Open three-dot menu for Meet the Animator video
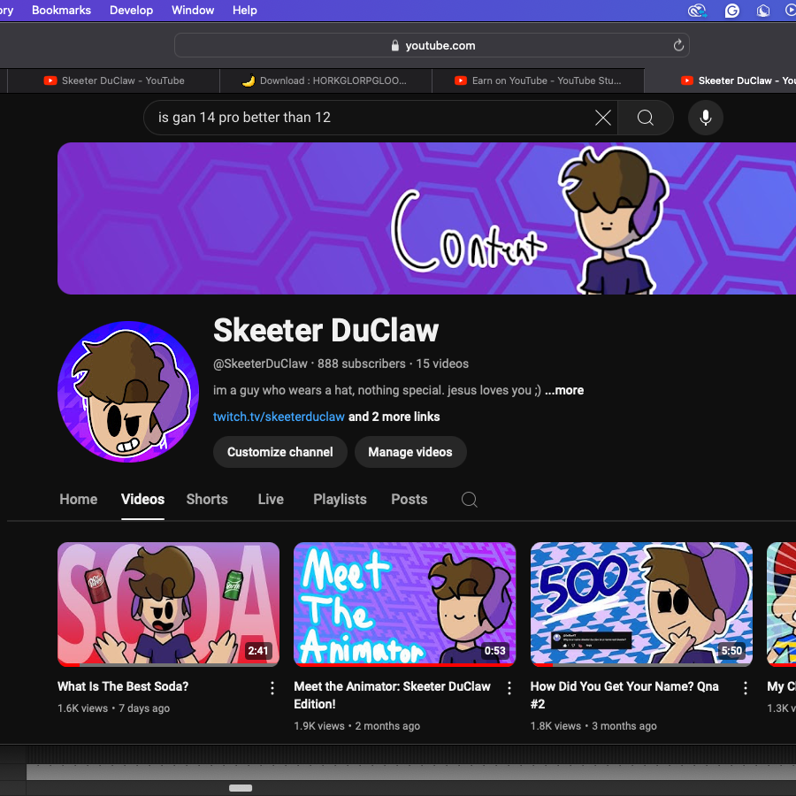This screenshot has width=796, height=796. click(509, 688)
